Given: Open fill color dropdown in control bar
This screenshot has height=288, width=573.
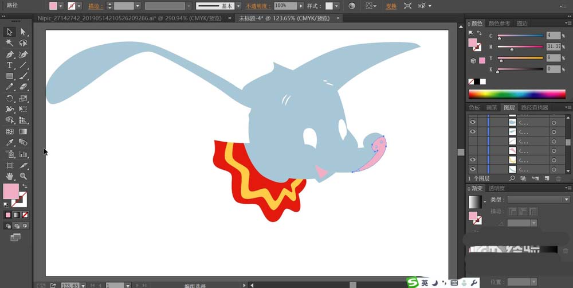Looking at the screenshot, I should pos(61,6).
